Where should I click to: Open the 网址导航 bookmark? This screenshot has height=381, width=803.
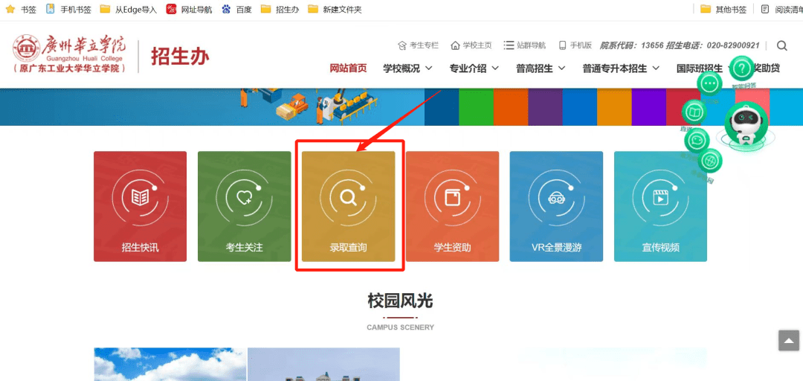(189, 9)
